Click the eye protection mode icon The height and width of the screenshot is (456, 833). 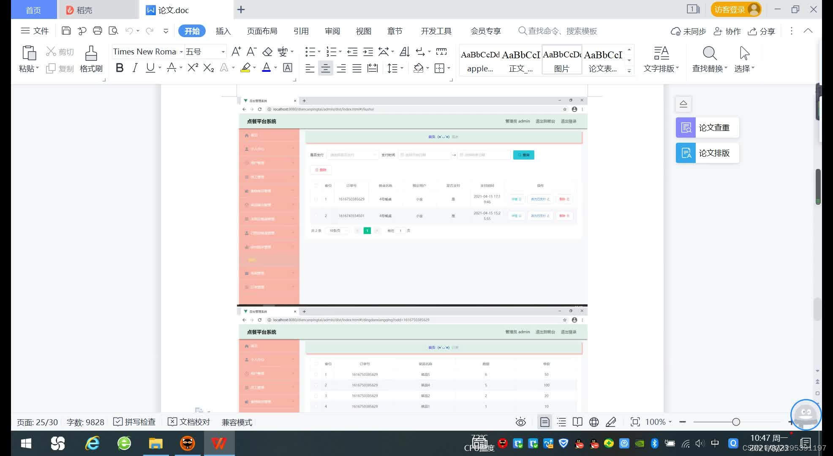(x=521, y=422)
